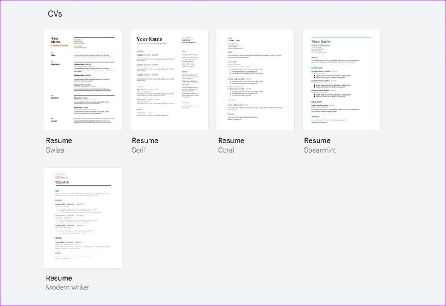Image resolution: width=446 pixels, height=306 pixels.
Task: Choose the resume with green header accents
Action: point(341,80)
